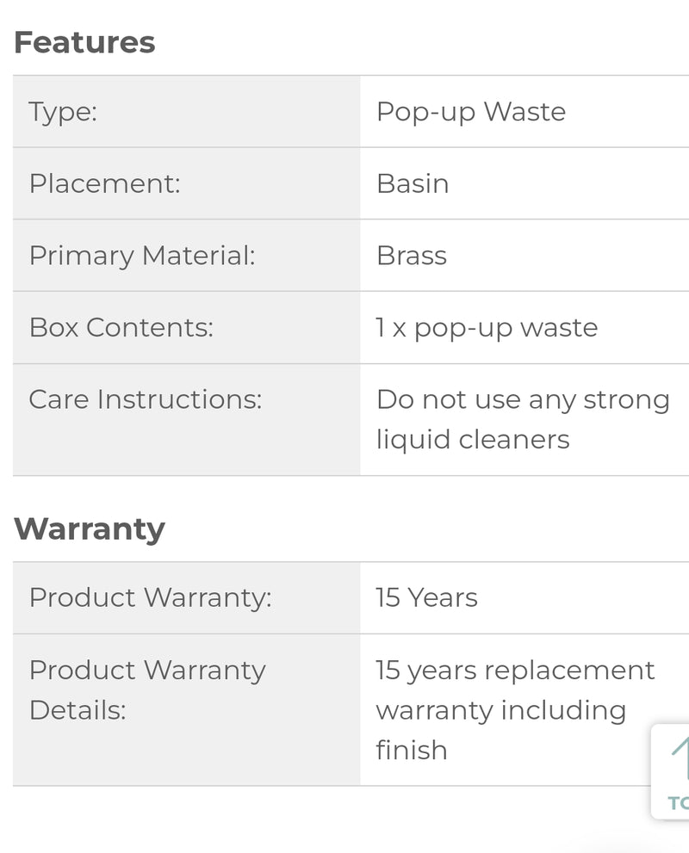
Task: Click the 'warranty including' text line
Action: coord(500,710)
